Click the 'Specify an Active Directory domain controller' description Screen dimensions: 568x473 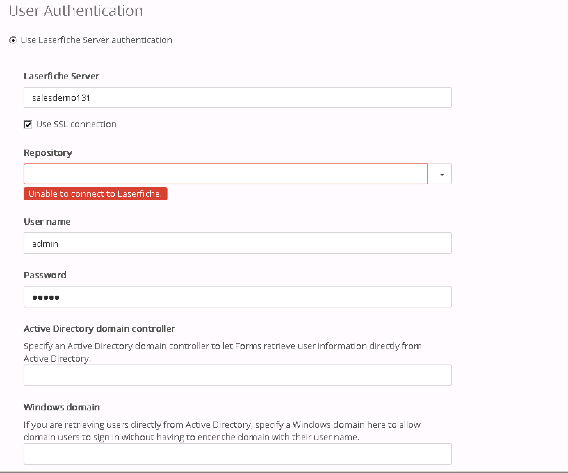point(223,352)
